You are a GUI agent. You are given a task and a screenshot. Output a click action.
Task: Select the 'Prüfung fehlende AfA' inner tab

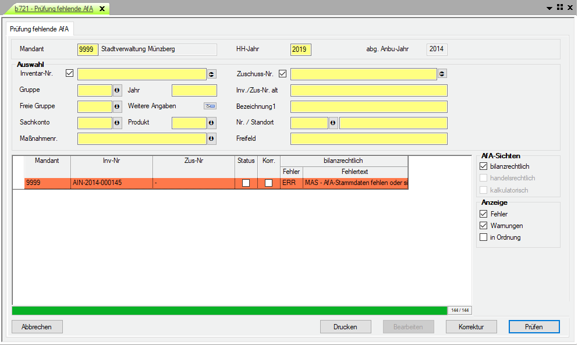[x=40, y=29]
